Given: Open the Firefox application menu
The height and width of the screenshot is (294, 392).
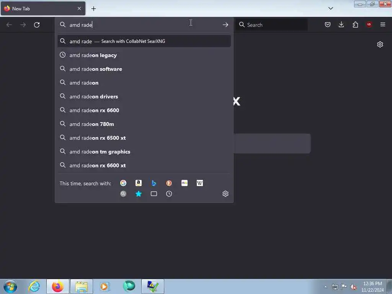Looking at the screenshot, I should pyautogui.click(x=383, y=24).
